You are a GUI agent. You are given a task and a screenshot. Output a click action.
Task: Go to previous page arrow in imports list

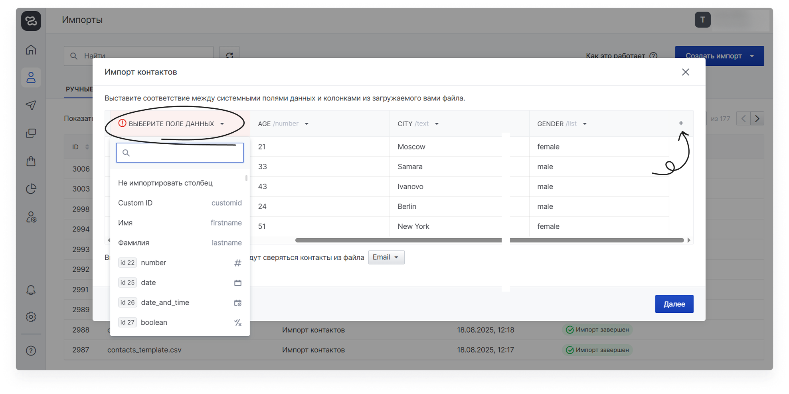[x=743, y=118]
